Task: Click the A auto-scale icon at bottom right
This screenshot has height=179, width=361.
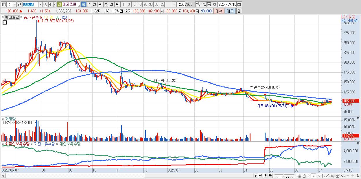Action: (x=358, y=176)
